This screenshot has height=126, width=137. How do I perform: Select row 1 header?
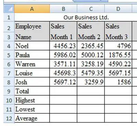coord(9,17)
